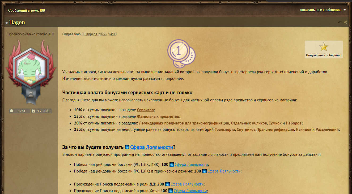
Task: Open the Сфера Лояльности heading link
Action: (151, 147)
